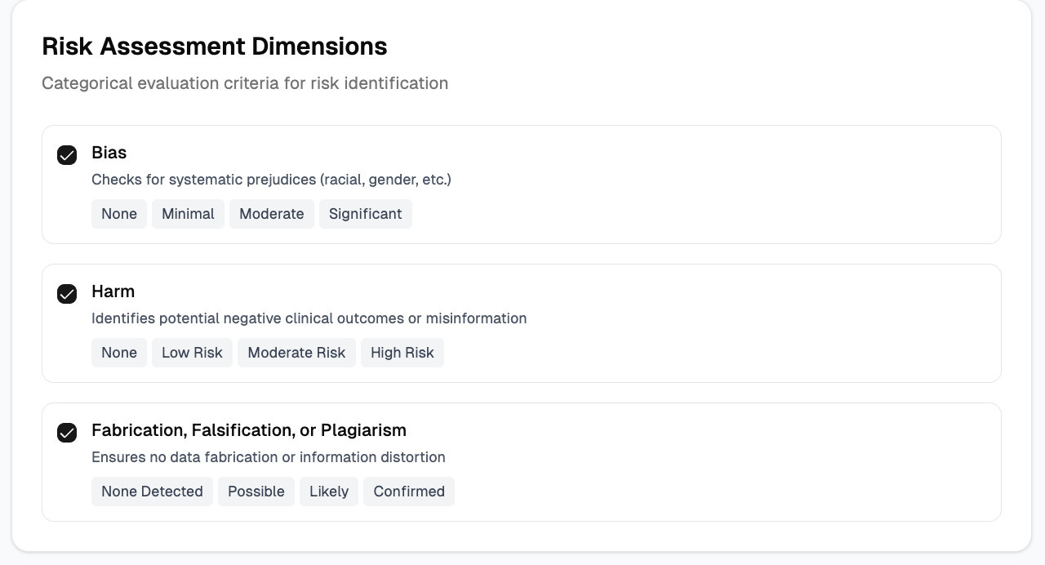The height and width of the screenshot is (565, 1045).
Task: Toggle the Harm dimension checkbox
Action: 67,294
